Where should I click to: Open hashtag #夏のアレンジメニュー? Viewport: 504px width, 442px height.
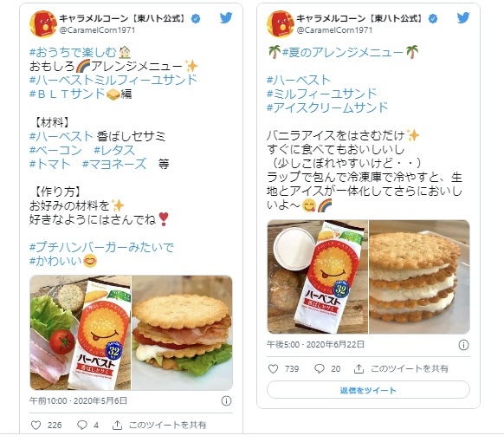[x=342, y=52]
